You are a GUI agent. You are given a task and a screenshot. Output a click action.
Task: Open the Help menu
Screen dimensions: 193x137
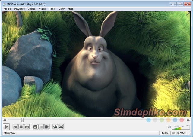coord(71,9)
